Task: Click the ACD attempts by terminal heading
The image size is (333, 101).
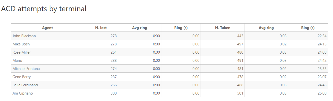Action: pos(44,9)
